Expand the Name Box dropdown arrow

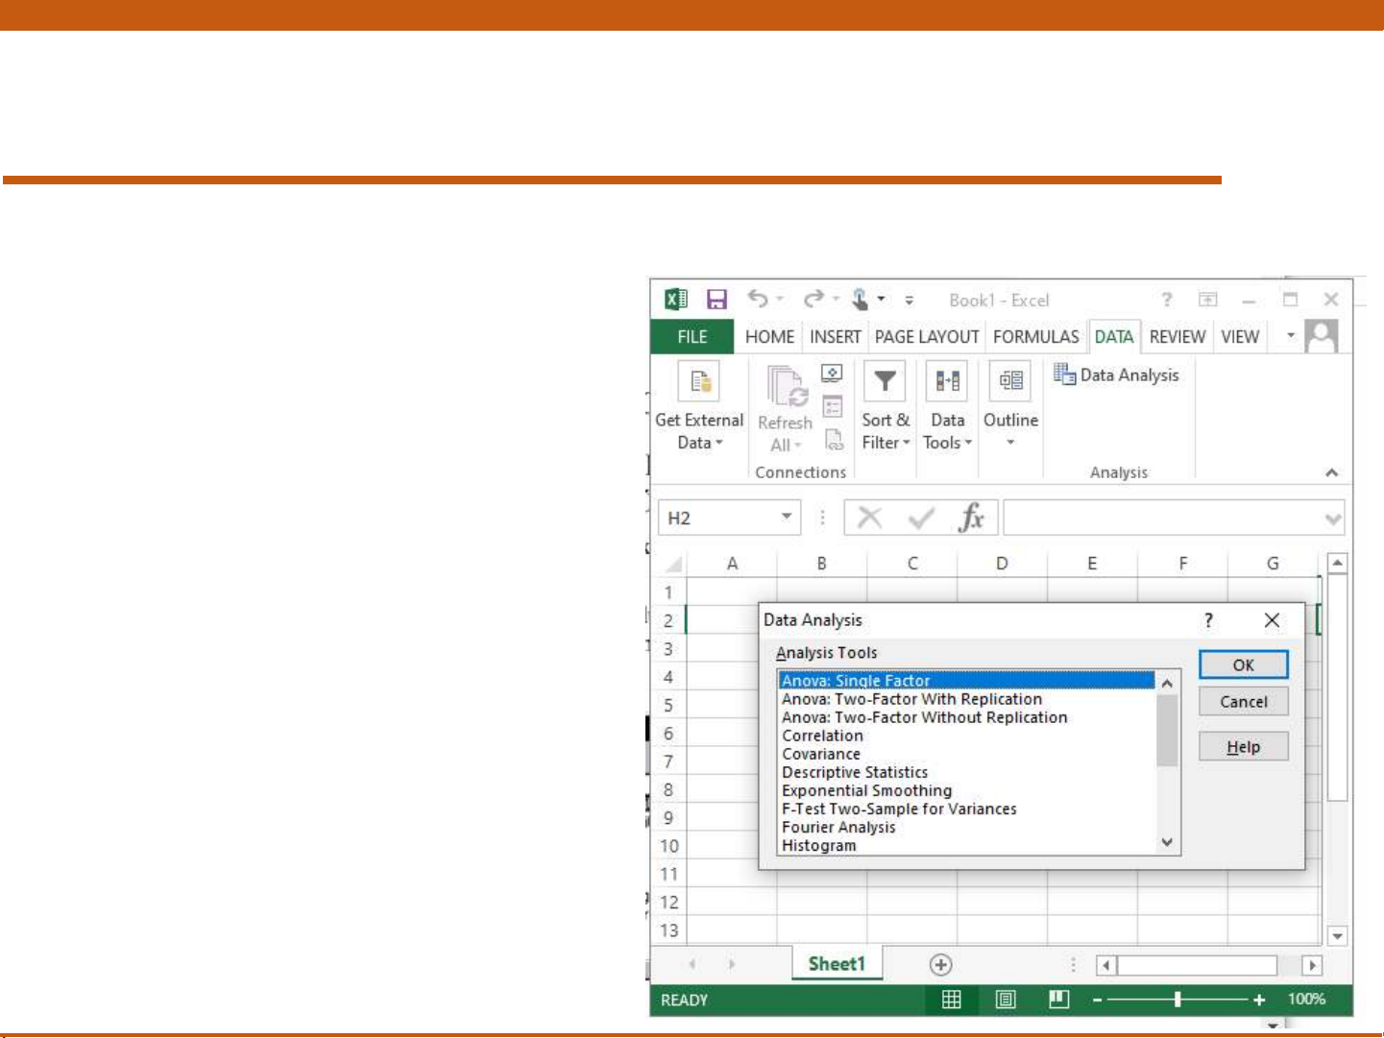point(787,518)
